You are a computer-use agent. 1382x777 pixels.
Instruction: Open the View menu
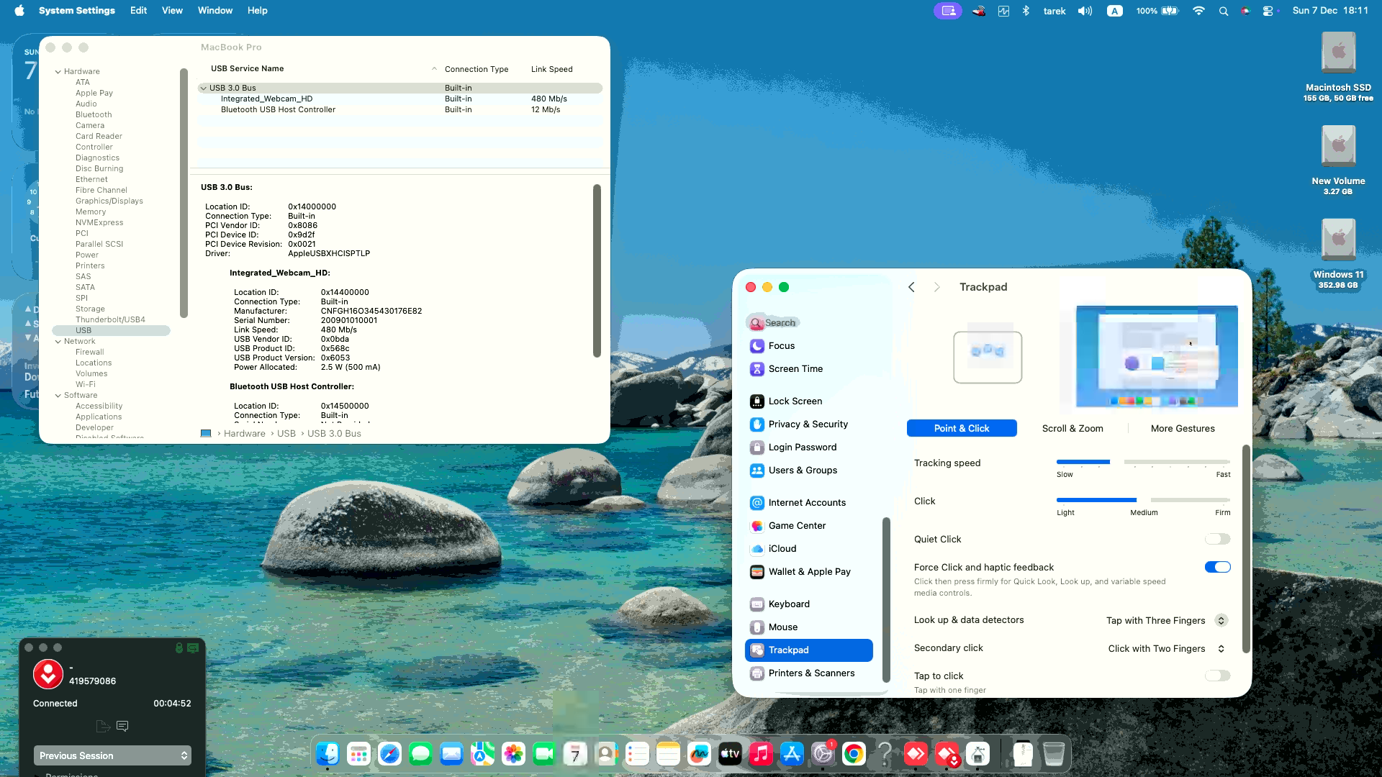[x=172, y=11]
